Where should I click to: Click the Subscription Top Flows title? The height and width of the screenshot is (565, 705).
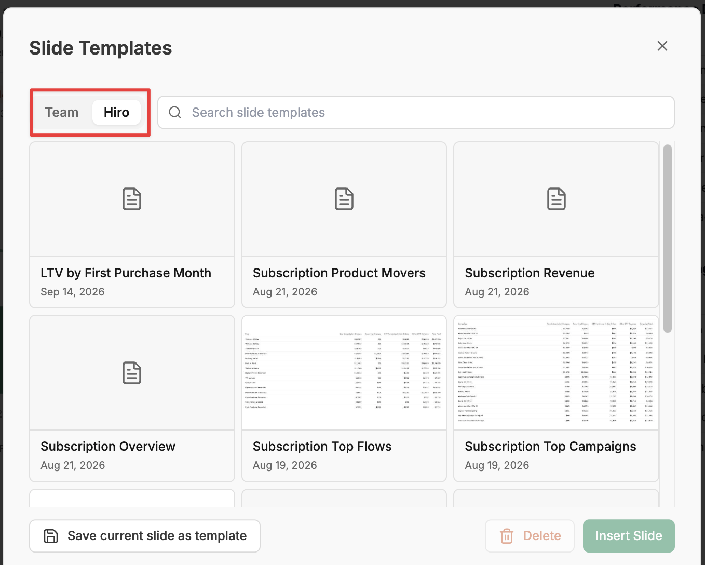tap(322, 447)
